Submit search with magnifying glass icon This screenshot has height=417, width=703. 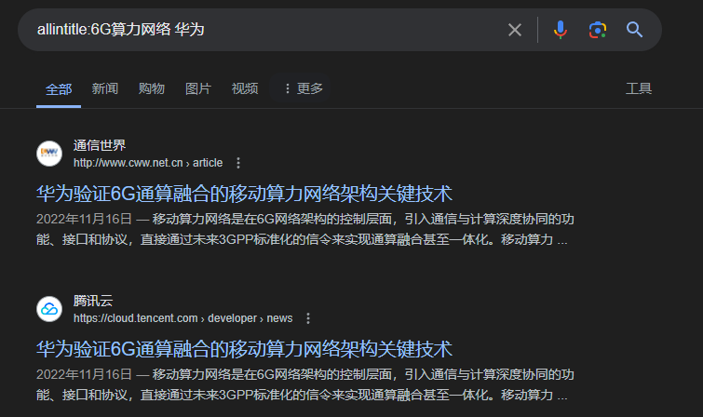pos(634,30)
